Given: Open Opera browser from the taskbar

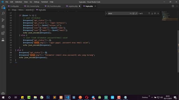Looking at the screenshot, I should 87,97.
